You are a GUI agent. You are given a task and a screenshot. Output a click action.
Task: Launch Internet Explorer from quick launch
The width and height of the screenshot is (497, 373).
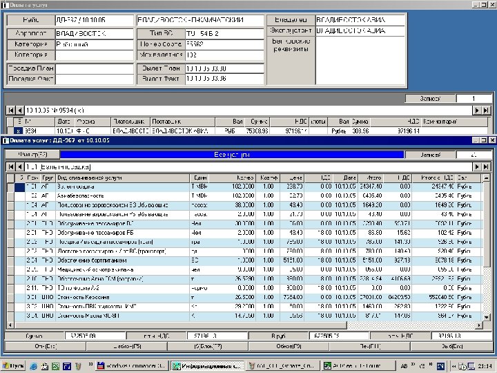point(33,366)
